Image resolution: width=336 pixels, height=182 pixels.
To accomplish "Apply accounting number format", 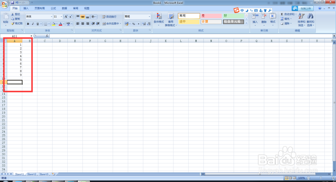I will pyautogui.click(x=126, y=24).
